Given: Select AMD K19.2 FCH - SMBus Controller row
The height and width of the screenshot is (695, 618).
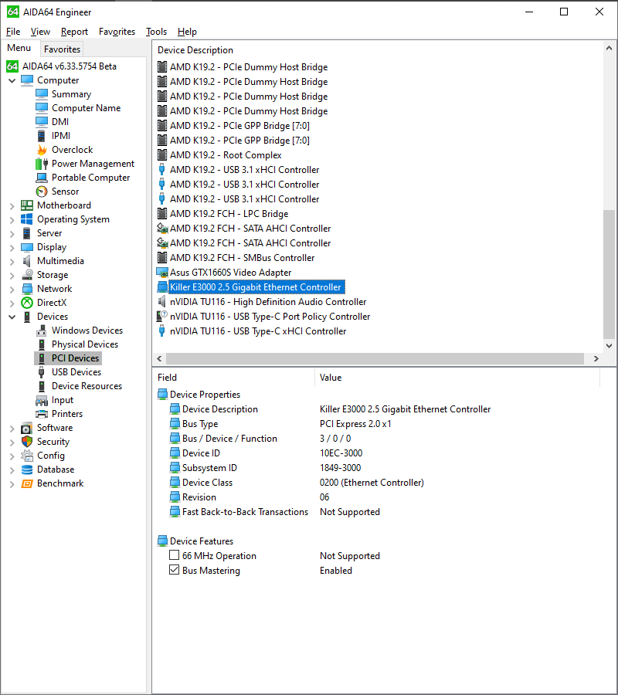Looking at the screenshot, I should pos(242,257).
